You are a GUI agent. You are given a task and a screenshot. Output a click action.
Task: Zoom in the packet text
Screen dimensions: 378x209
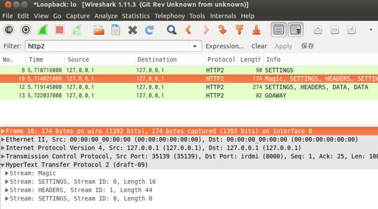click(318, 30)
